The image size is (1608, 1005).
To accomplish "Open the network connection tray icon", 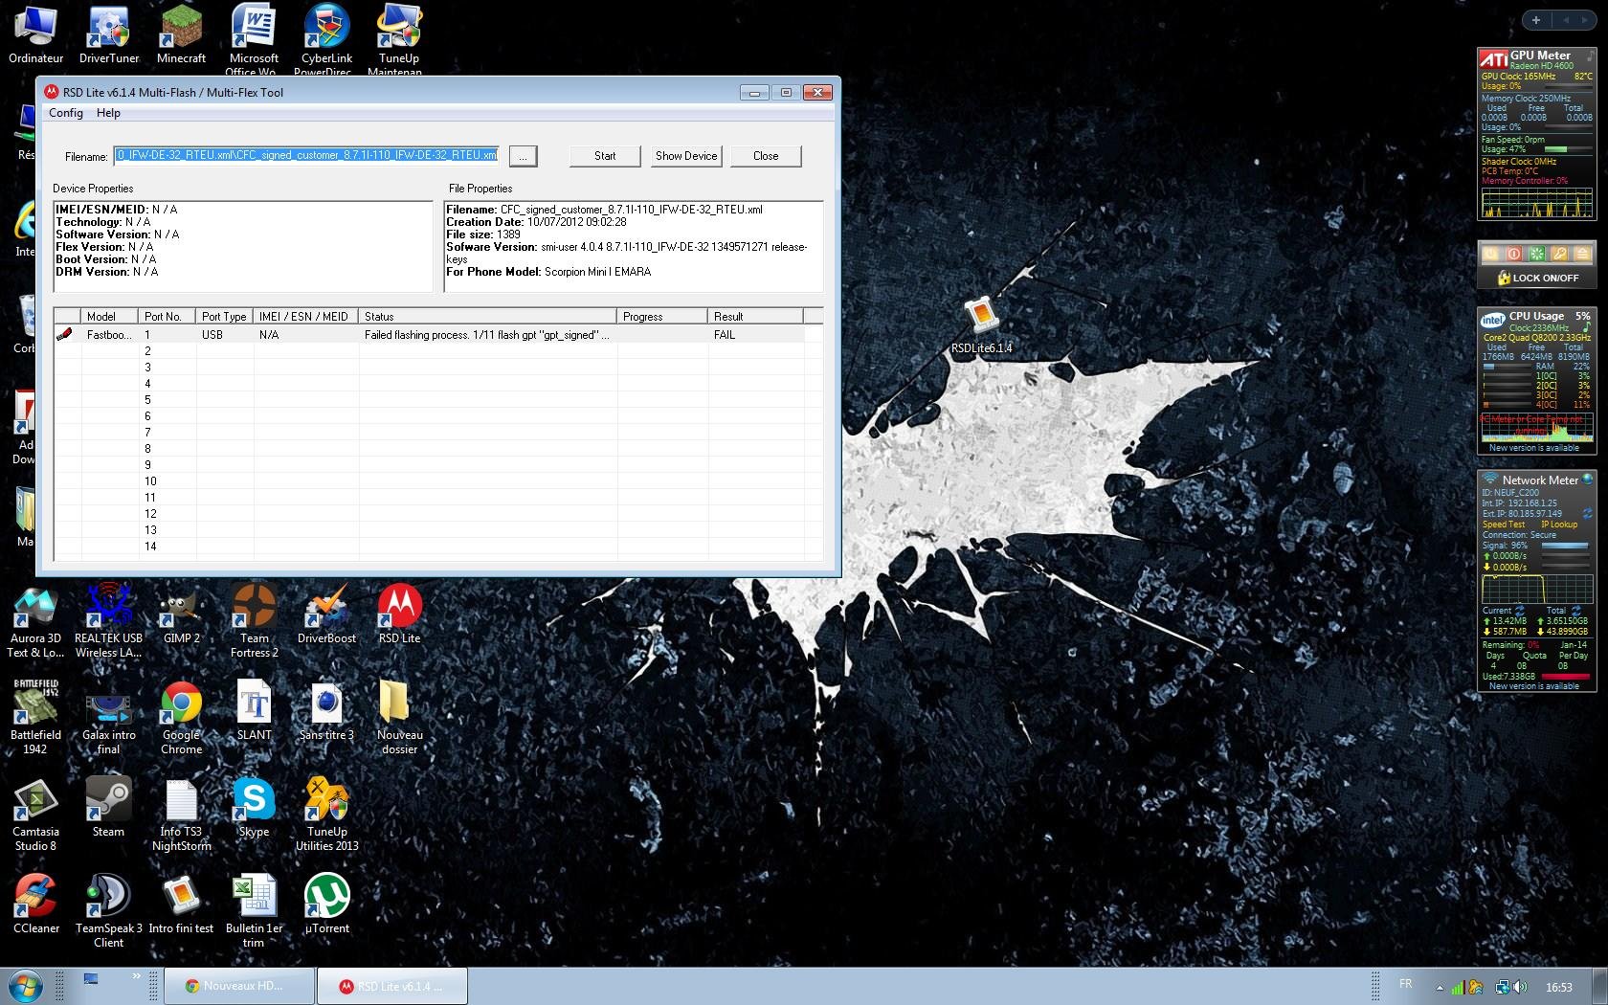I will (1503, 987).
